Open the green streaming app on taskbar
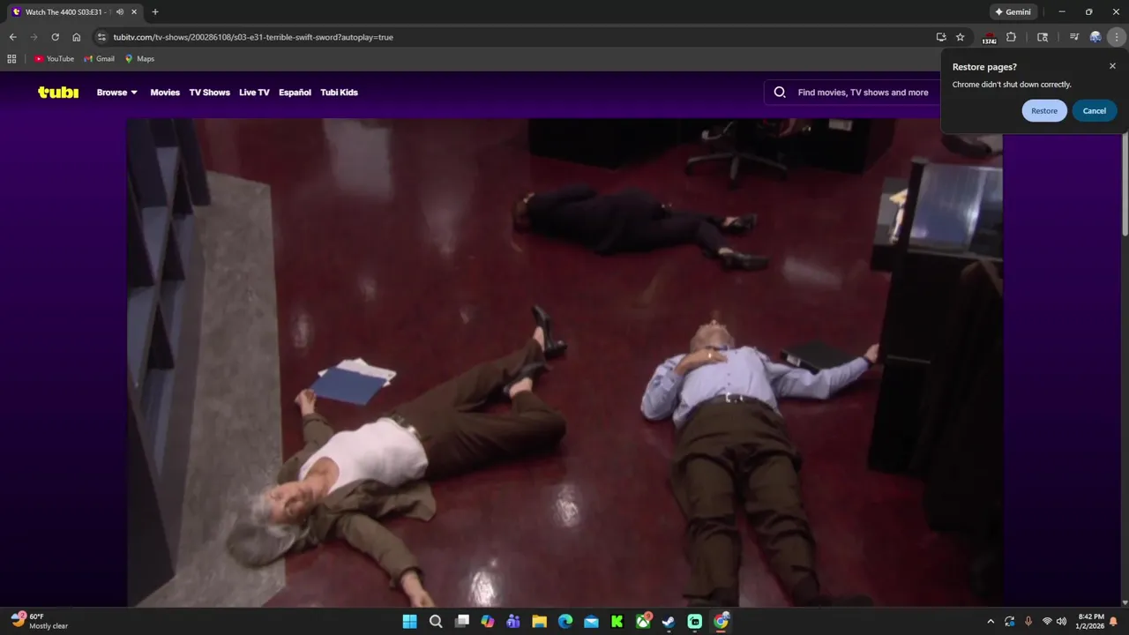Image resolution: width=1129 pixels, height=635 pixels. pyautogui.click(x=695, y=622)
